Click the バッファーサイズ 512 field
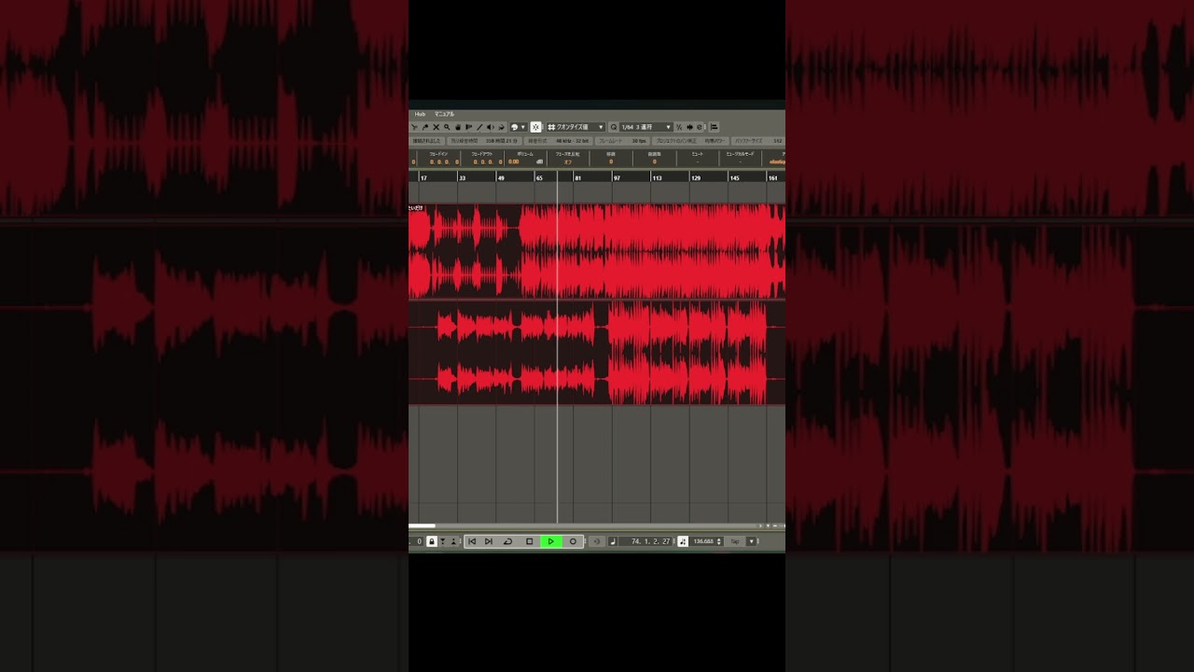The width and height of the screenshot is (1194, 672). (x=757, y=141)
